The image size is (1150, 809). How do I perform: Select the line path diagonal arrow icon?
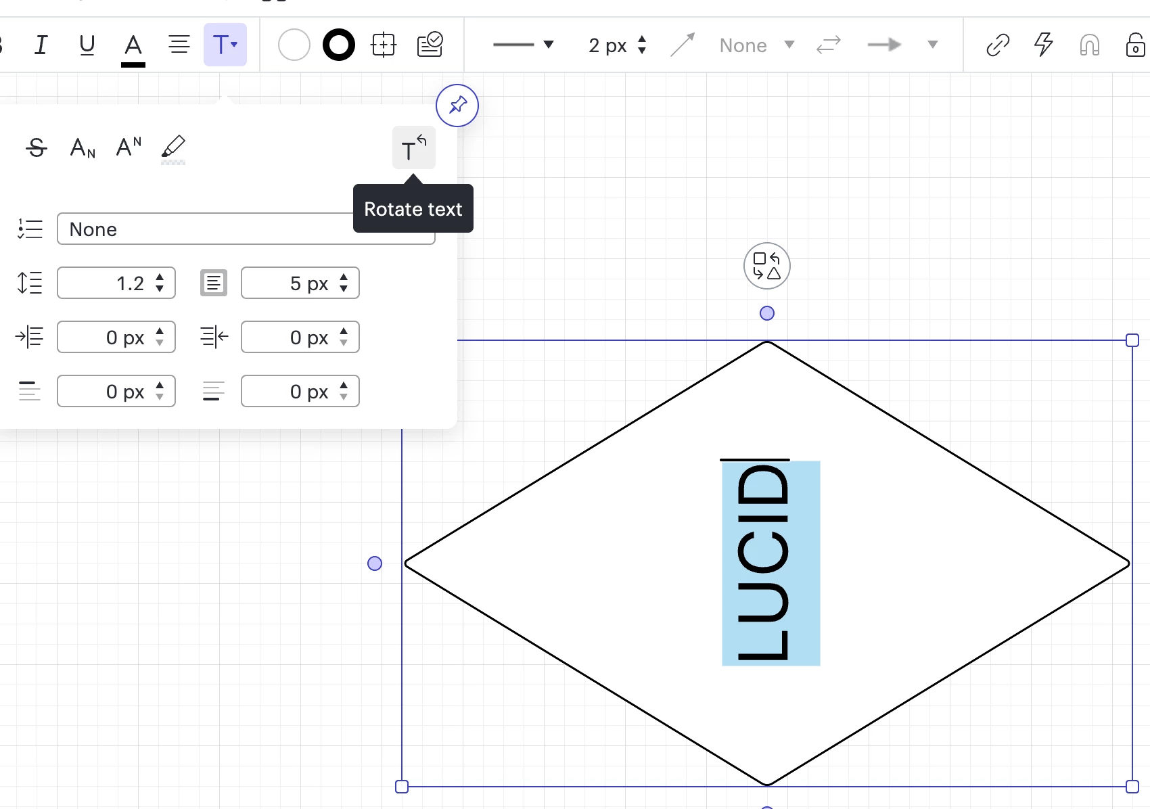click(x=683, y=45)
